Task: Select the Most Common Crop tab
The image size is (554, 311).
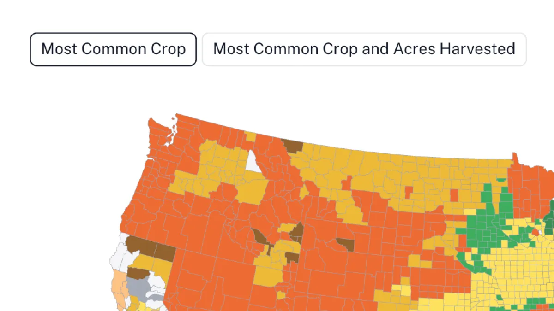Action: pos(113,49)
